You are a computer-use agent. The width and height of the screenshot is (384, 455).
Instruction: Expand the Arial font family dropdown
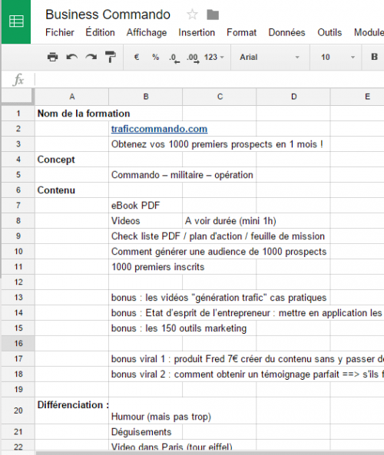[270, 57]
